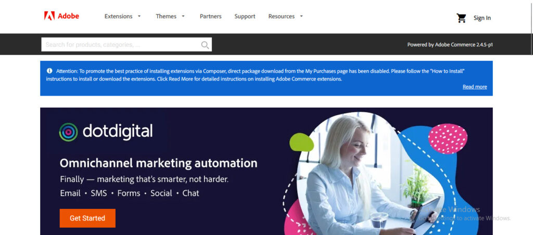Click the info icon in the attention banner
Image resolution: width=533 pixels, height=235 pixels.
[49, 71]
